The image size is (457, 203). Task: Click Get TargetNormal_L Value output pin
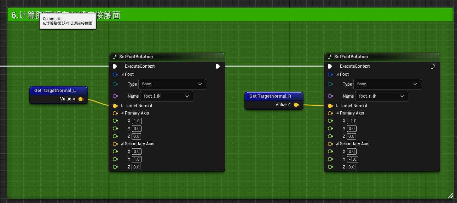[x=81, y=99]
